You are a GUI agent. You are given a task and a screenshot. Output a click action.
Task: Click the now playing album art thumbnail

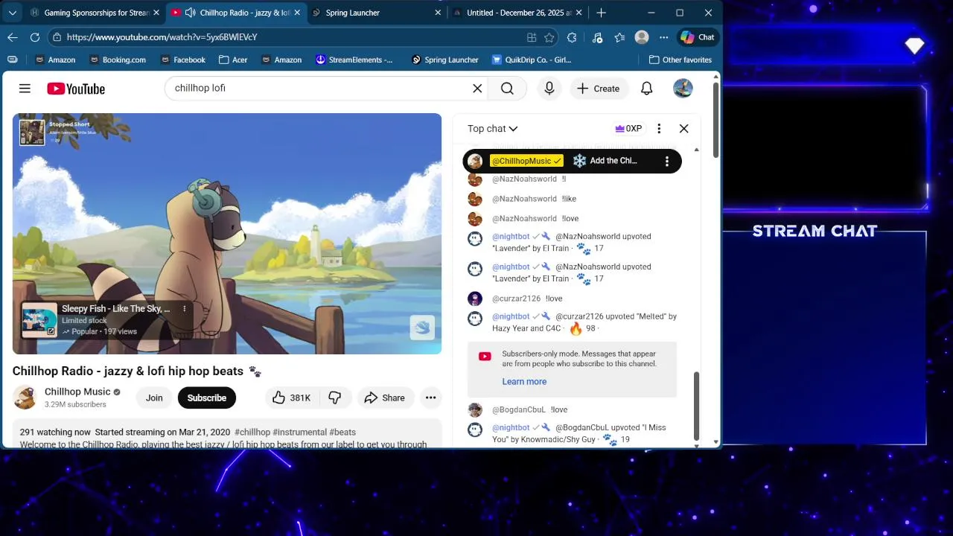32,133
